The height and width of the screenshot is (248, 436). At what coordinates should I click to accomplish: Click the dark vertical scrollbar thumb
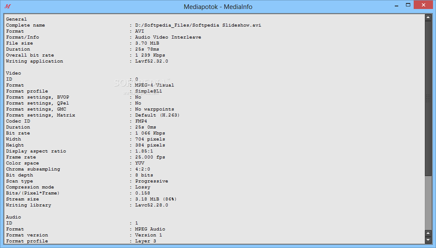(428, 98)
